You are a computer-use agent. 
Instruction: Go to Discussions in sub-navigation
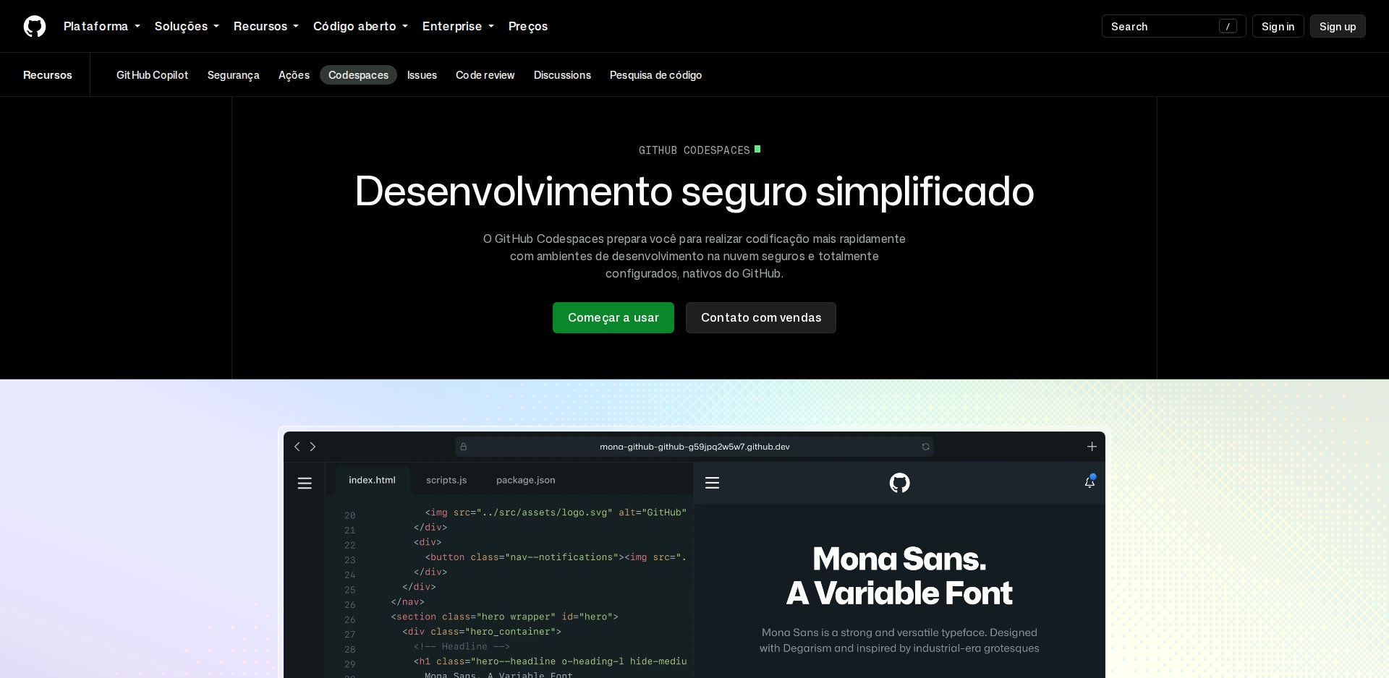pyautogui.click(x=562, y=75)
